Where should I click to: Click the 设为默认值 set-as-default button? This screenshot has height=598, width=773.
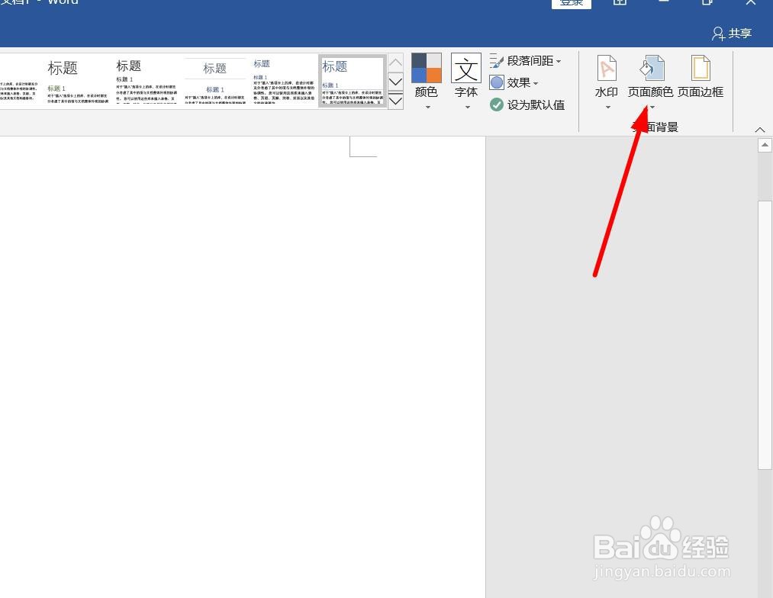coord(527,104)
